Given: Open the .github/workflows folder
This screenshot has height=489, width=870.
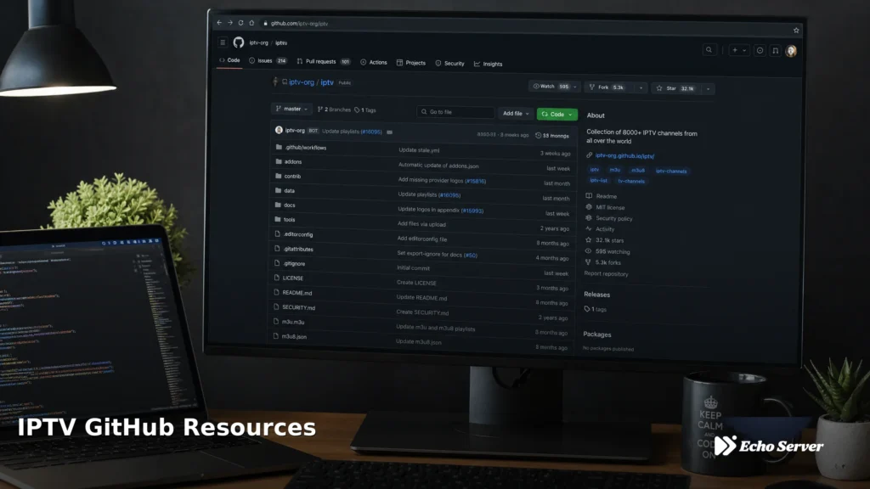Looking at the screenshot, I should [305, 148].
